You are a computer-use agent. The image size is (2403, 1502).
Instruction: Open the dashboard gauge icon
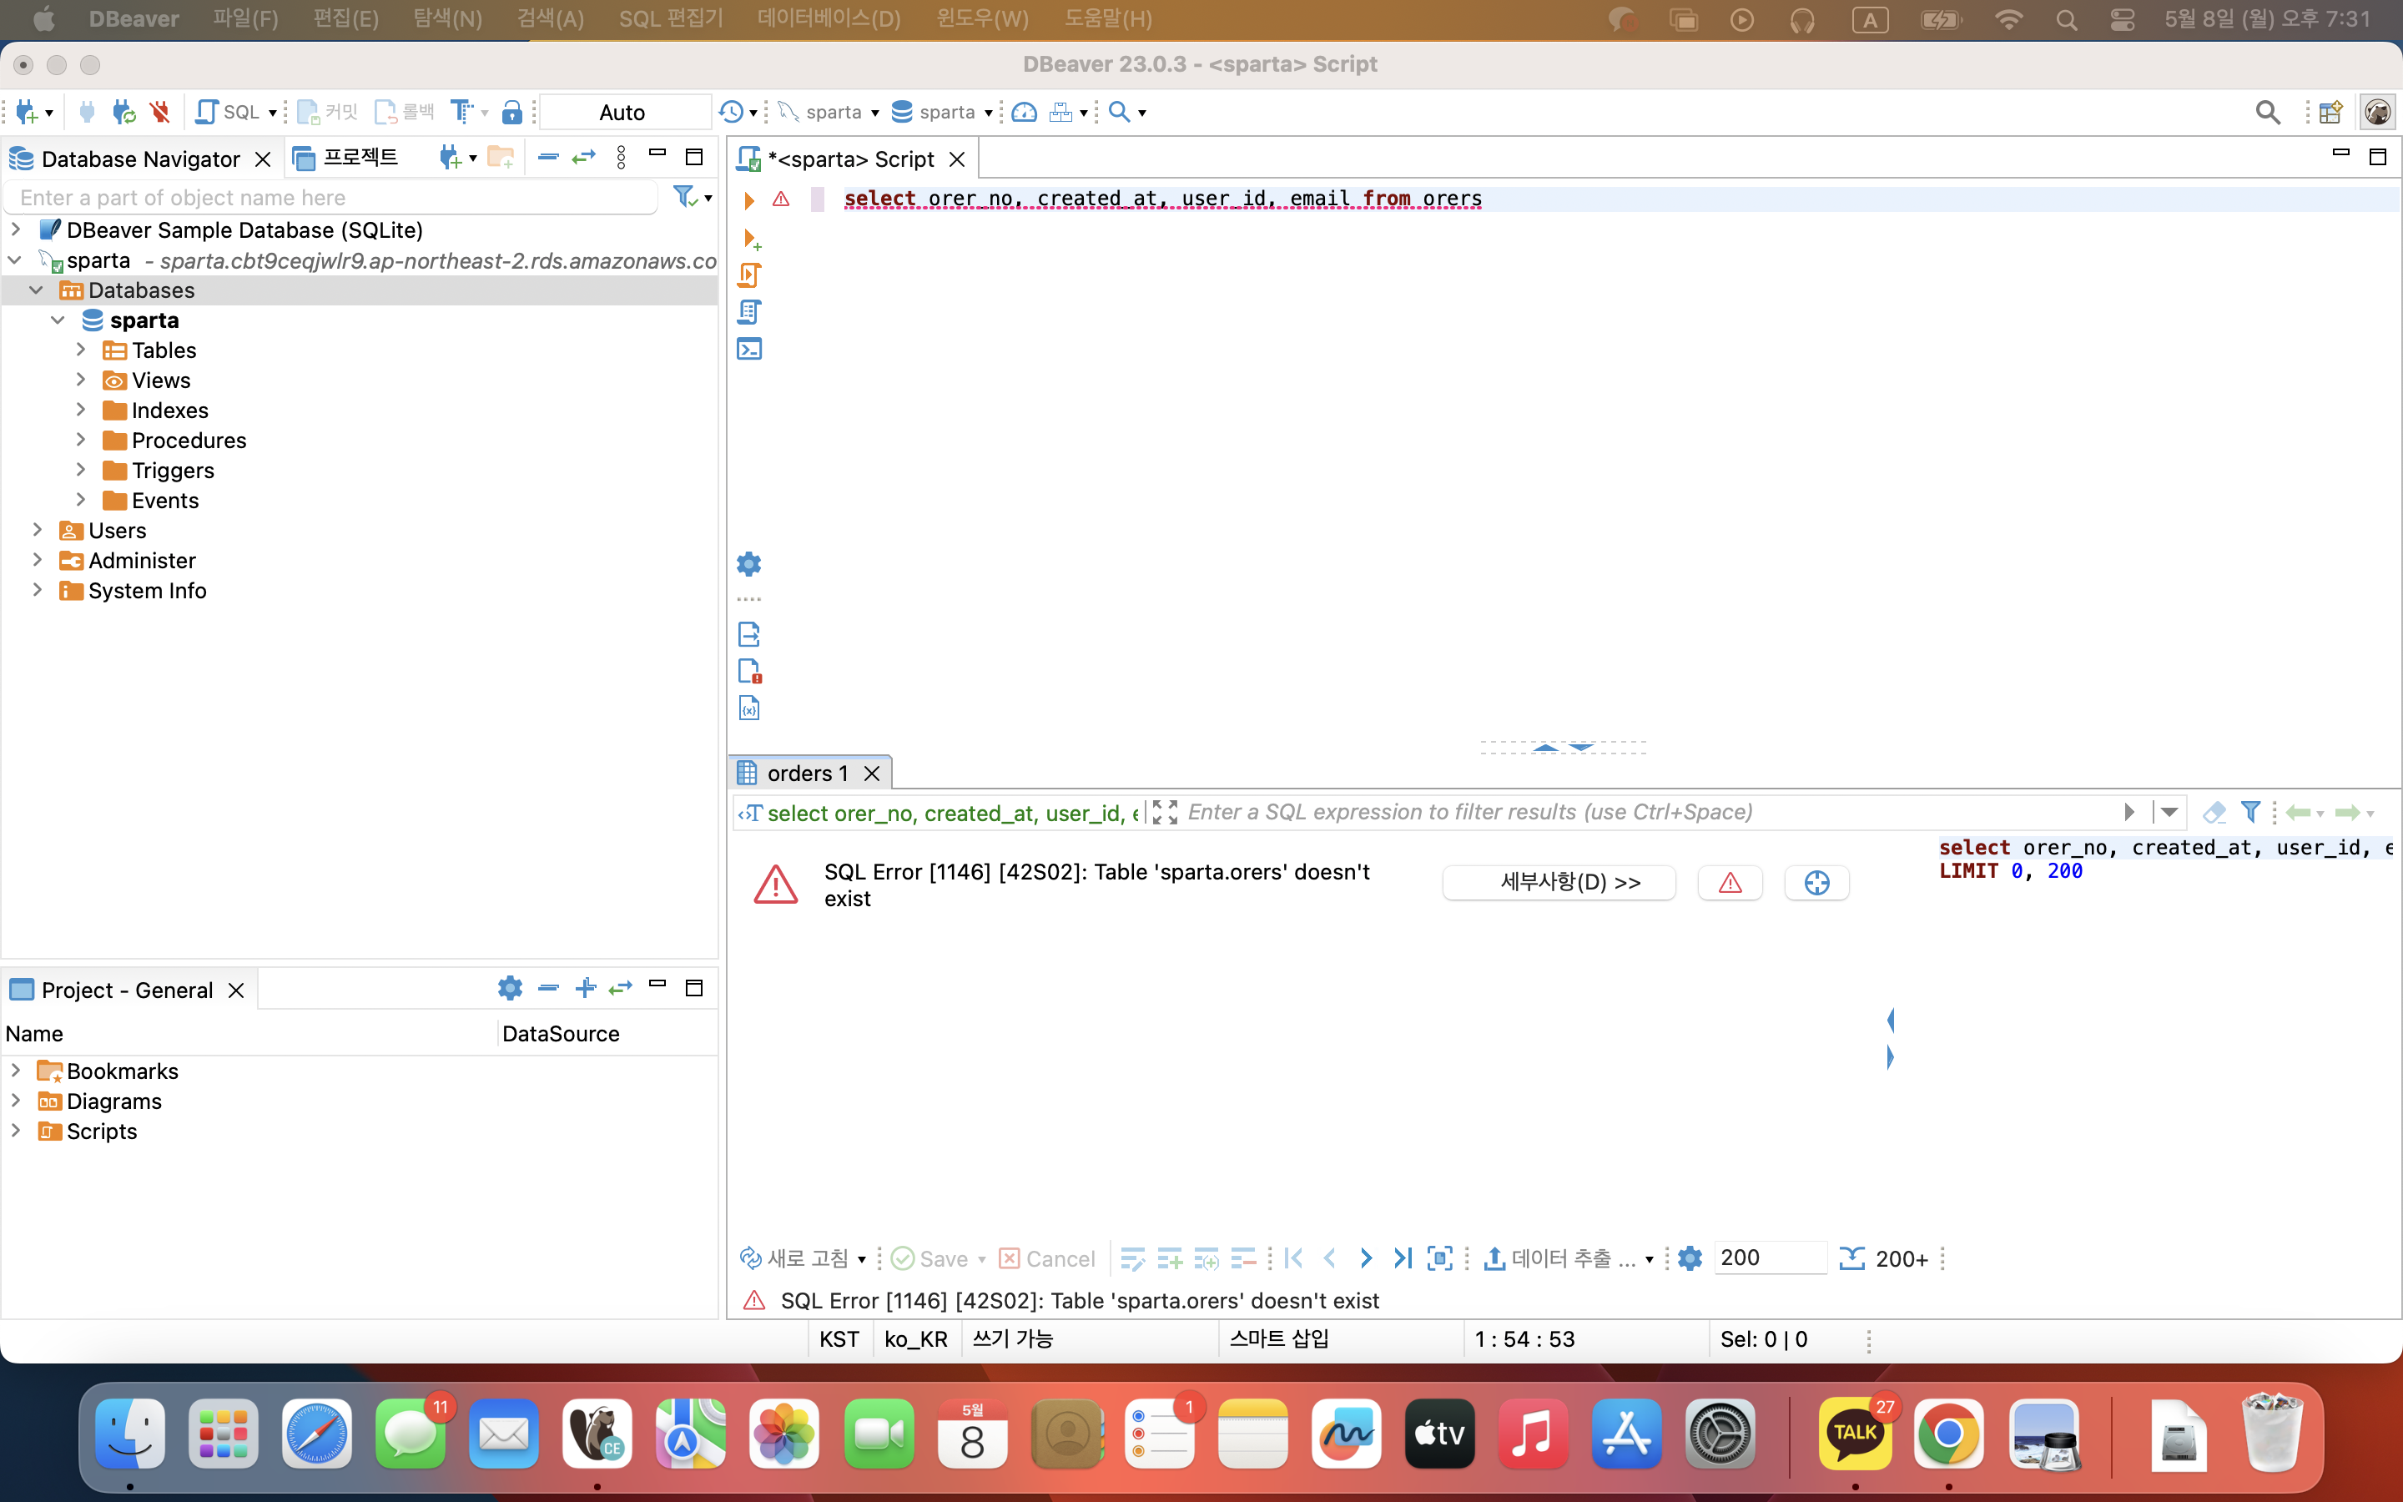click(x=1025, y=113)
